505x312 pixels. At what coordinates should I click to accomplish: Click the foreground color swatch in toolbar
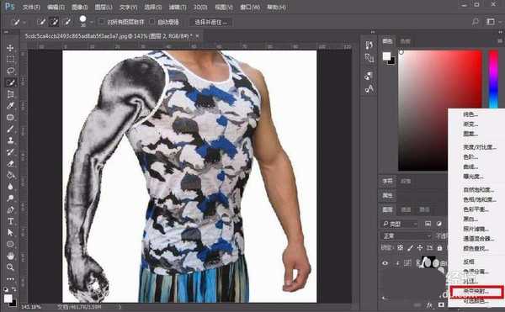(x=8, y=299)
